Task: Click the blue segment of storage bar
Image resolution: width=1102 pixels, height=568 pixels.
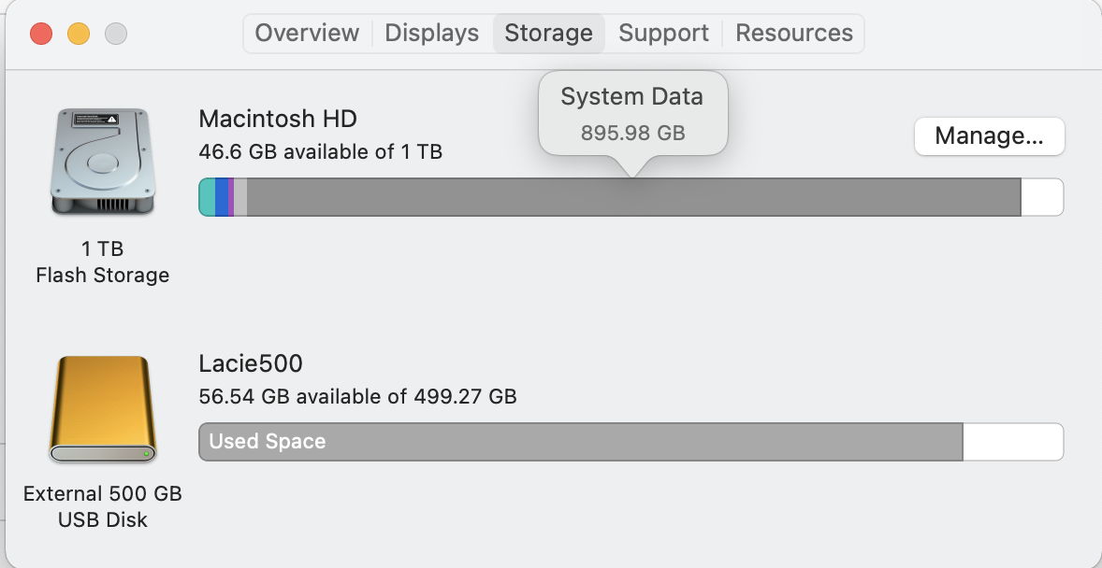Action: [222, 198]
